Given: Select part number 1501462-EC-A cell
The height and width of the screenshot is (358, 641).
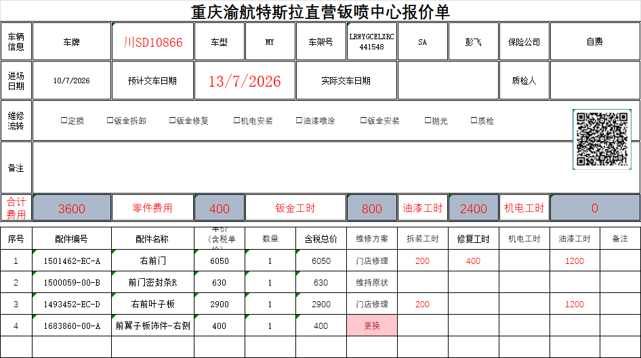Looking at the screenshot, I should [72, 261].
